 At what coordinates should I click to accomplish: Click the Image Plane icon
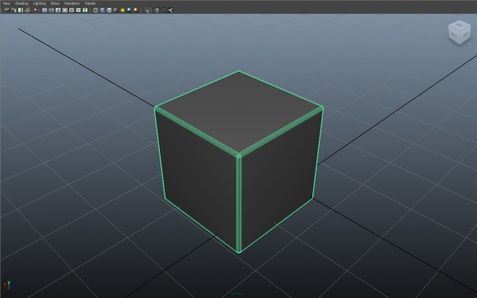27,10
